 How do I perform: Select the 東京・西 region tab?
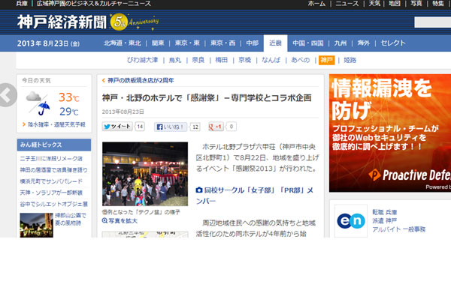[x=223, y=43]
